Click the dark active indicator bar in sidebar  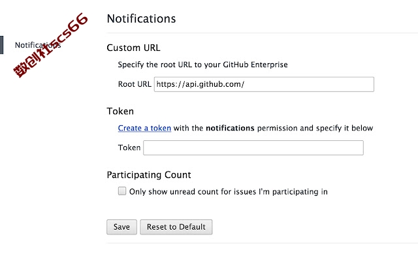tap(1, 45)
